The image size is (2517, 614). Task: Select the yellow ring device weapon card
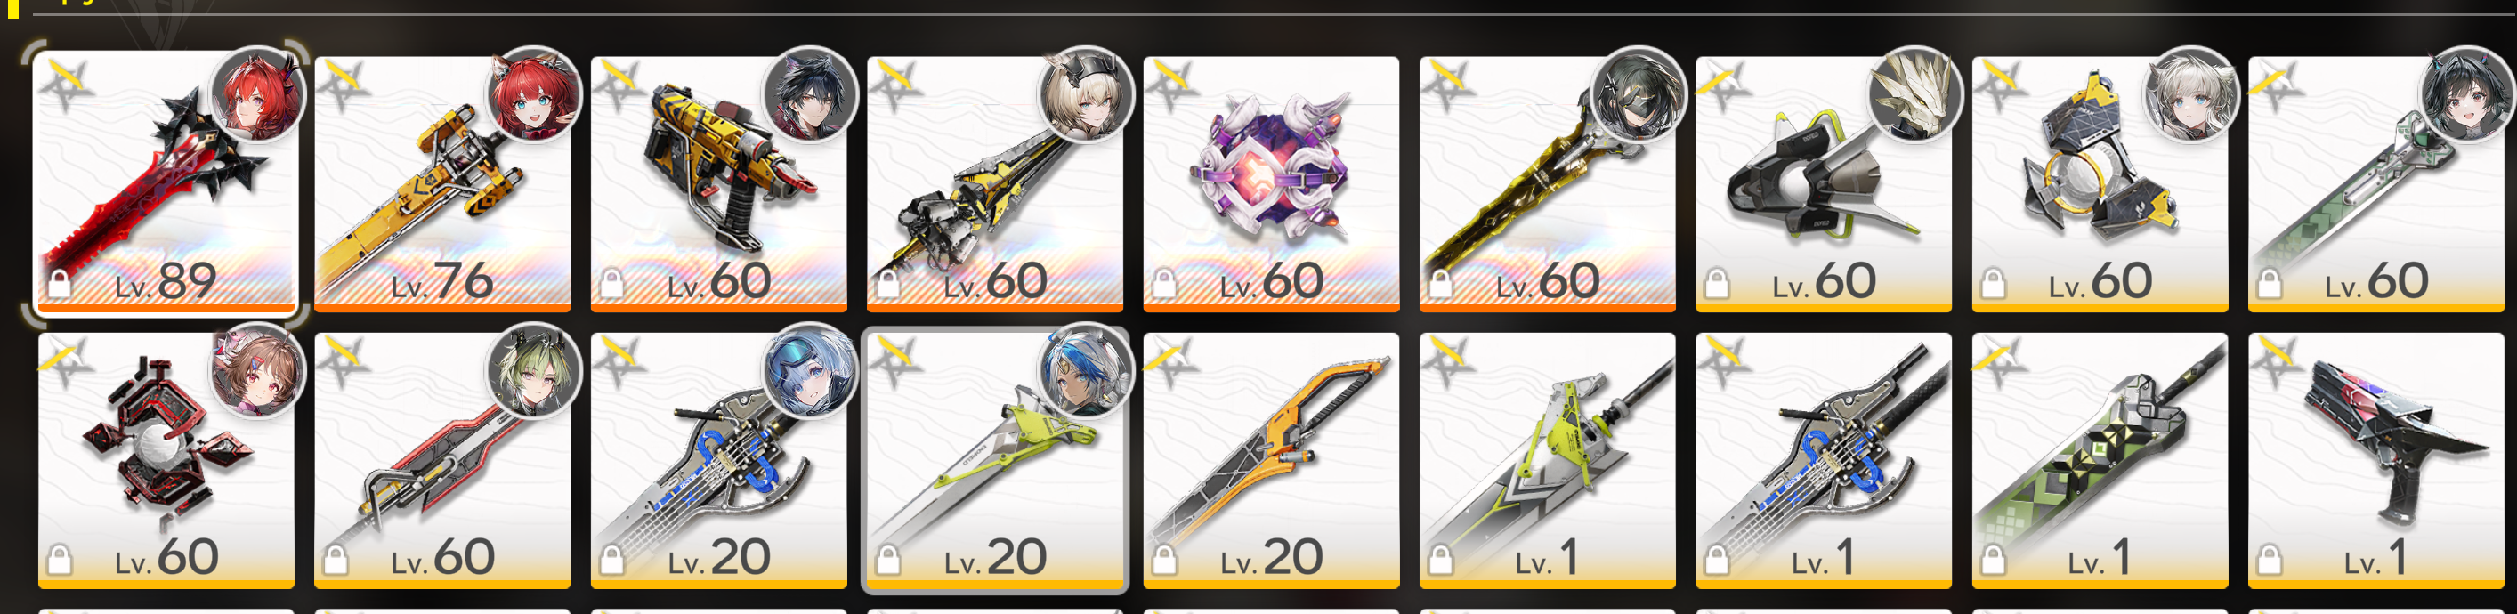[2100, 183]
